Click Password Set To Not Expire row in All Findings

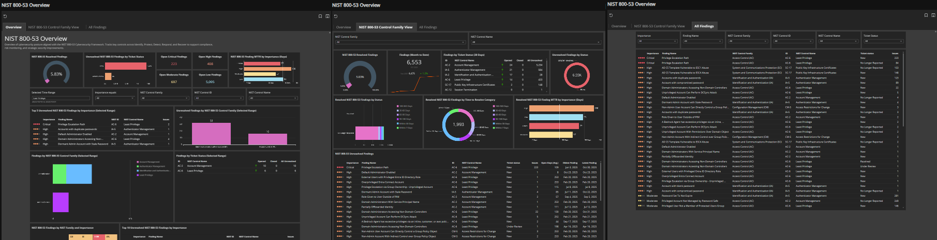[770, 196]
